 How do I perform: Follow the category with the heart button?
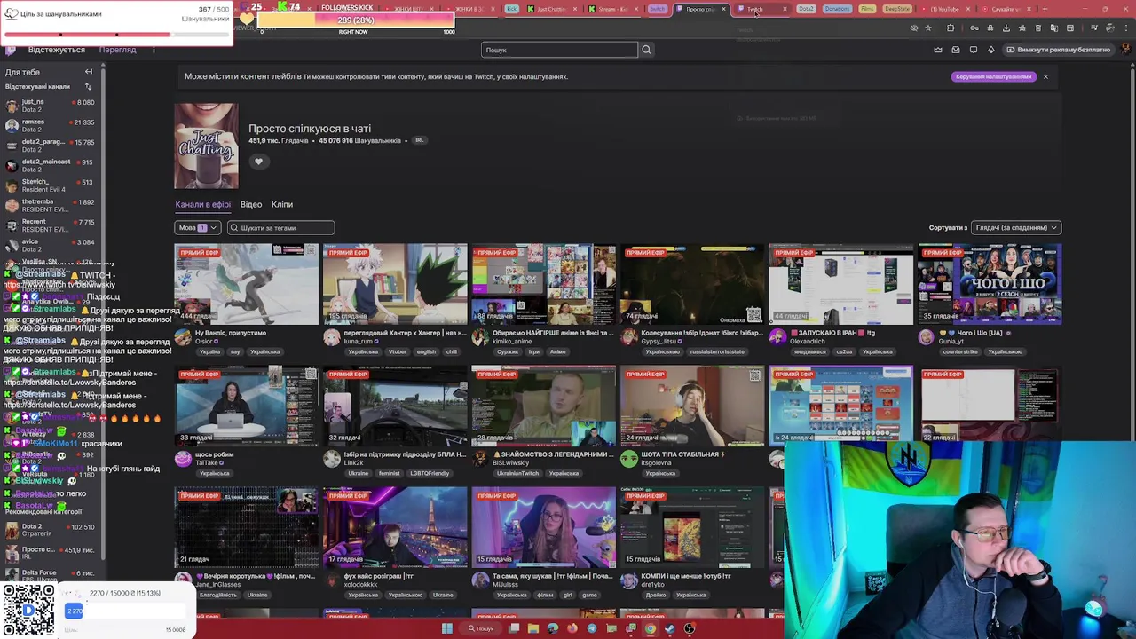(258, 162)
